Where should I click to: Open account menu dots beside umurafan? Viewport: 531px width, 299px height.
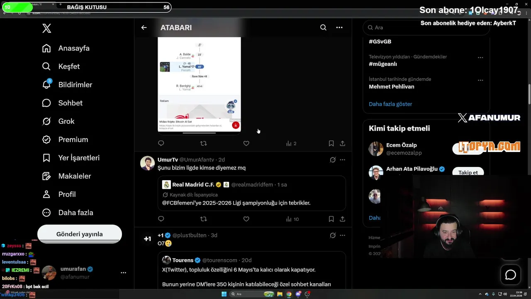pos(123,273)
